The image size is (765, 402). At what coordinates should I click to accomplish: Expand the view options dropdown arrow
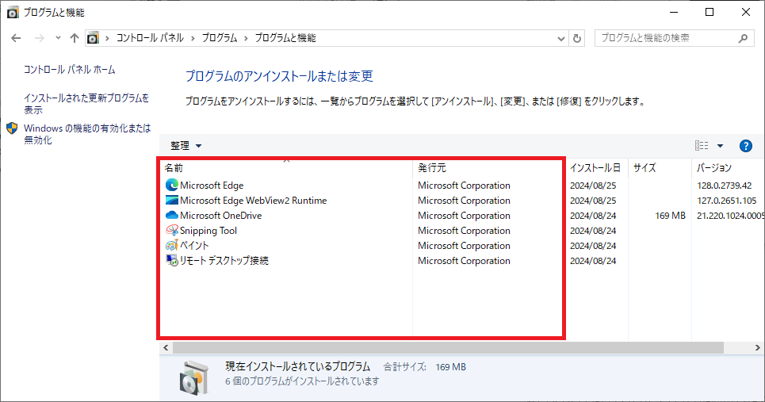point(720,146)
